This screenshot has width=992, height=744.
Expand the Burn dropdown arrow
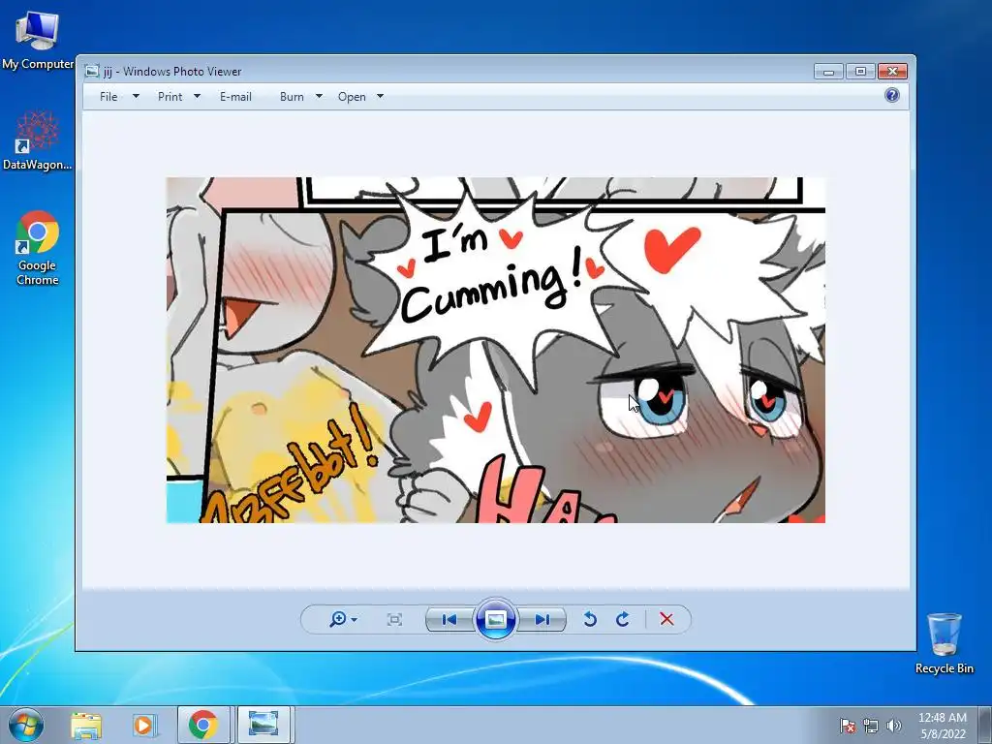tap(319, 96)
